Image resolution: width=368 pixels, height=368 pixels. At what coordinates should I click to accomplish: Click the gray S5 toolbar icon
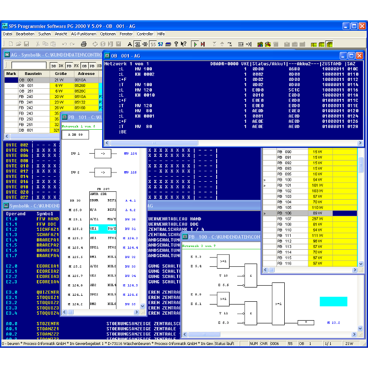point(153,44)
